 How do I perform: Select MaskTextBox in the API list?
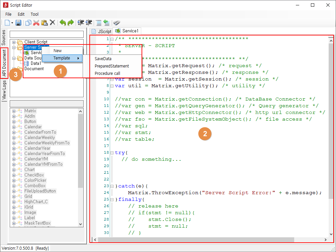37,223
